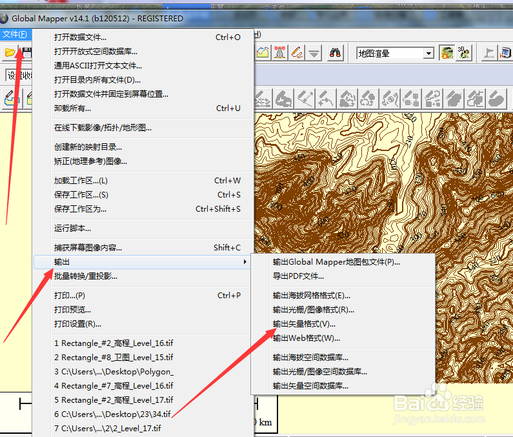
Task: Choose 打开开放式空间数据库... entry
Action: 144,52
